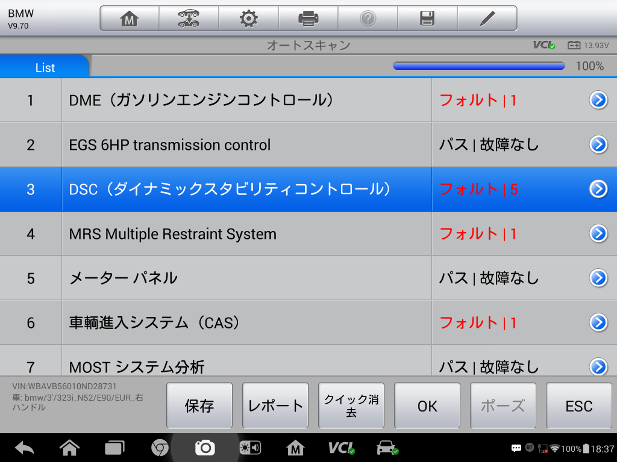Open DME row arrow button

[598, 100]
